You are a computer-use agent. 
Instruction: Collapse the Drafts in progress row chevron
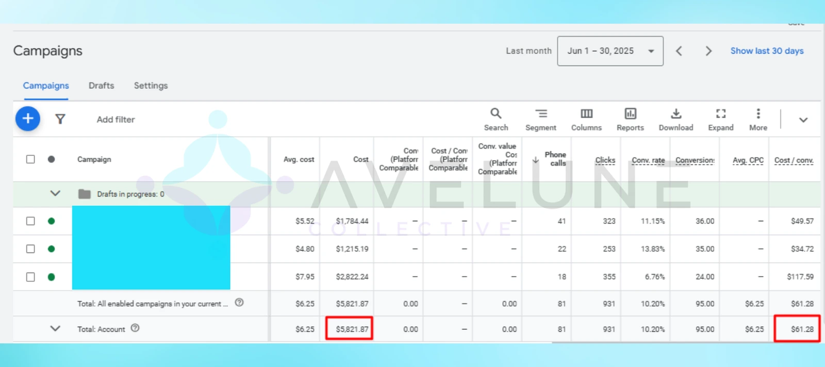pos(55,194)
